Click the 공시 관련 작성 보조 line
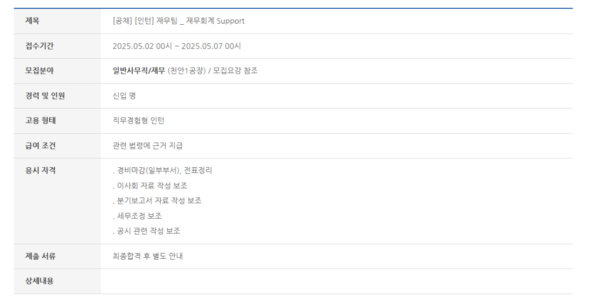The width and height of the screenshot is (613, 303). point(146,231)
